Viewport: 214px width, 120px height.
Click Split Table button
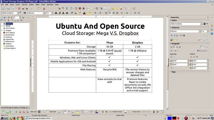tap(53, 112)
